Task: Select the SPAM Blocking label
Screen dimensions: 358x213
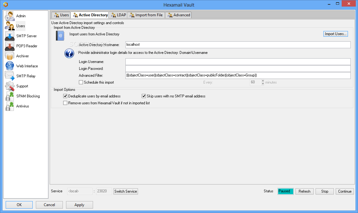Action: coord(28,96)
